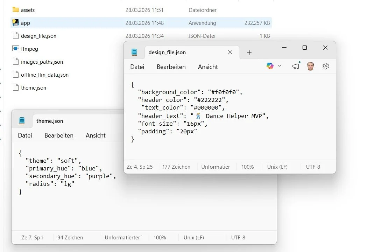The image size is (368, 252).
Task: Click the Notepad icon beside the theme.json tab
Action: (22, 120)
